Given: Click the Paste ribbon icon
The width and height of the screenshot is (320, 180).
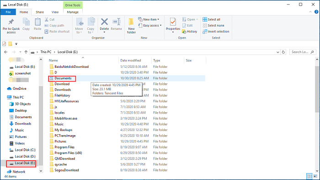Looking at the screenshot, I should click(x=37, y=22).
